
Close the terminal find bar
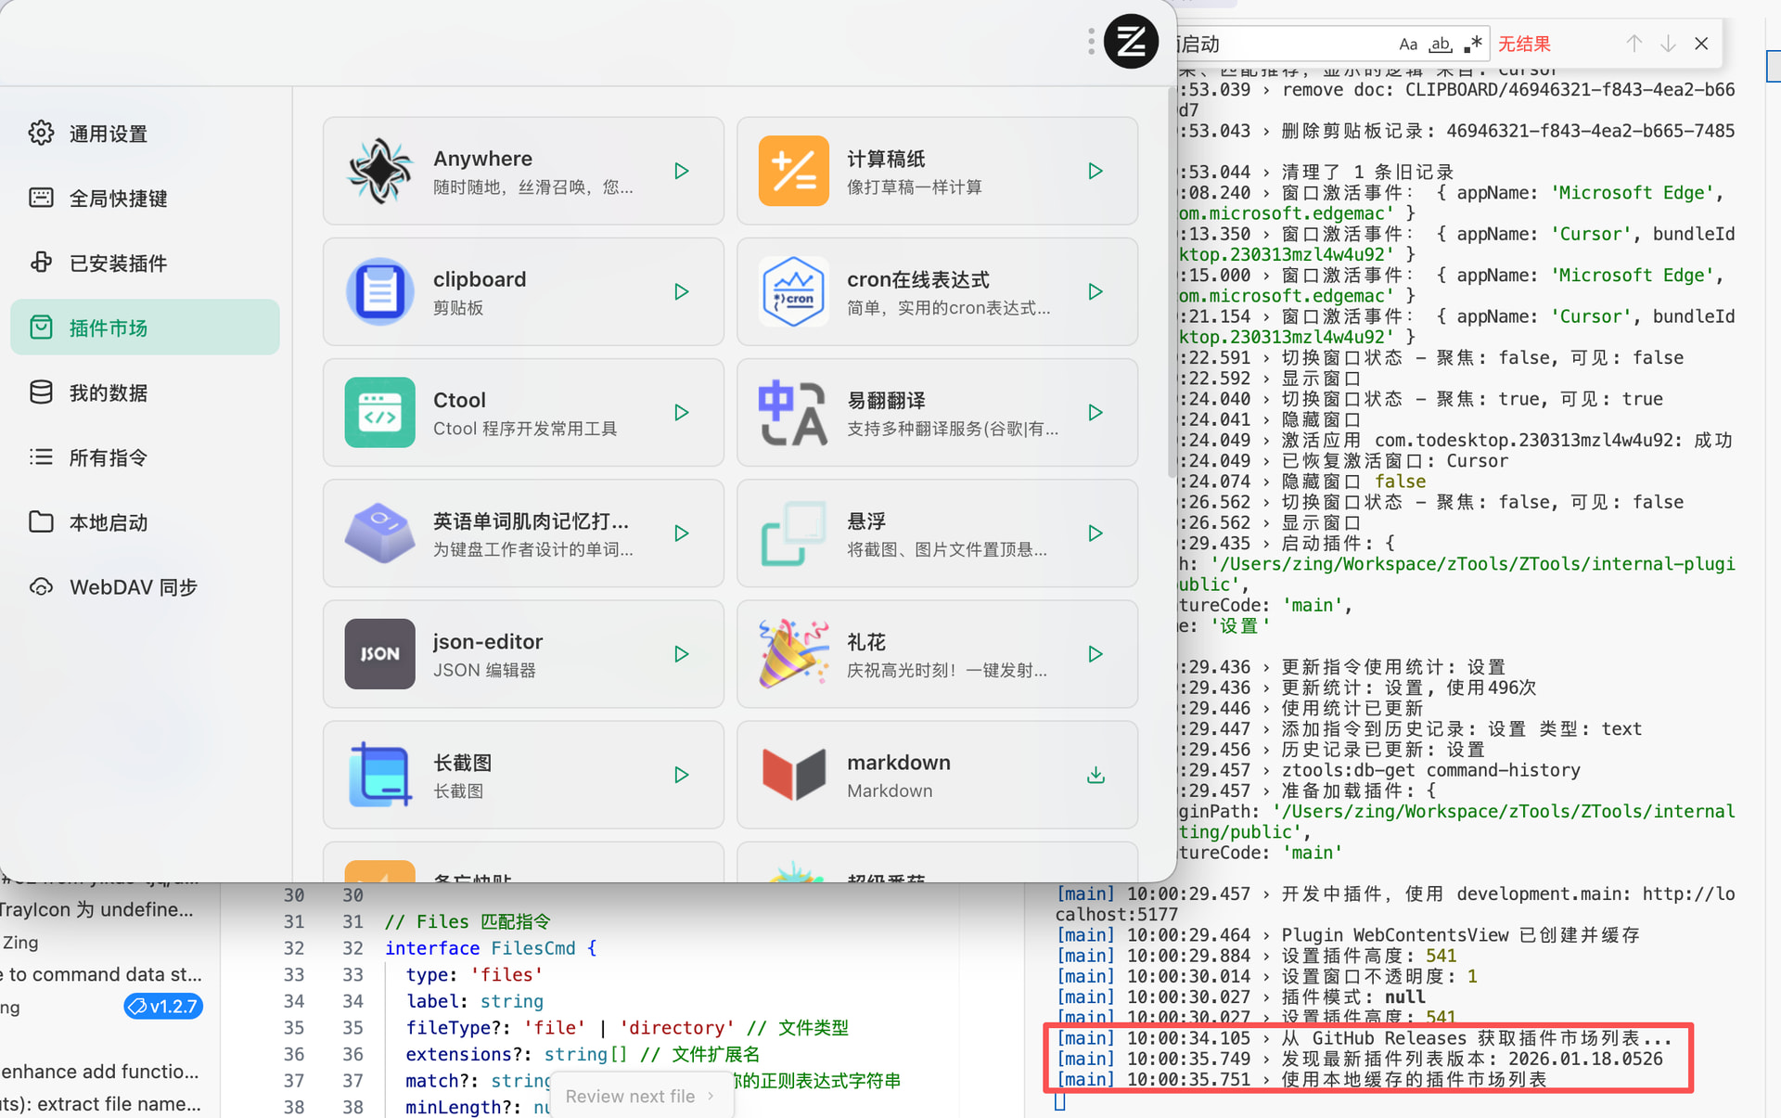click(1701, 44)
